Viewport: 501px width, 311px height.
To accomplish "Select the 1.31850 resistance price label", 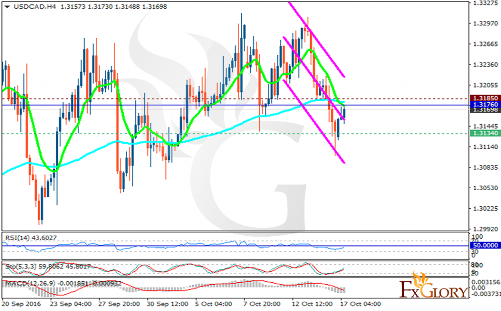I will 485,98.
